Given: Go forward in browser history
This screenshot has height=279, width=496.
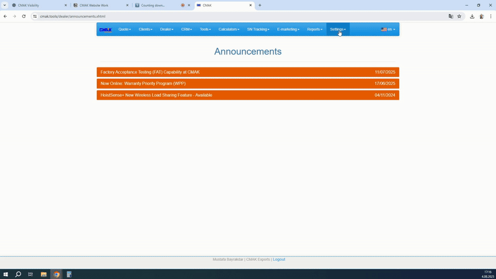Looking at the screenshot, I should click(14, 17).
